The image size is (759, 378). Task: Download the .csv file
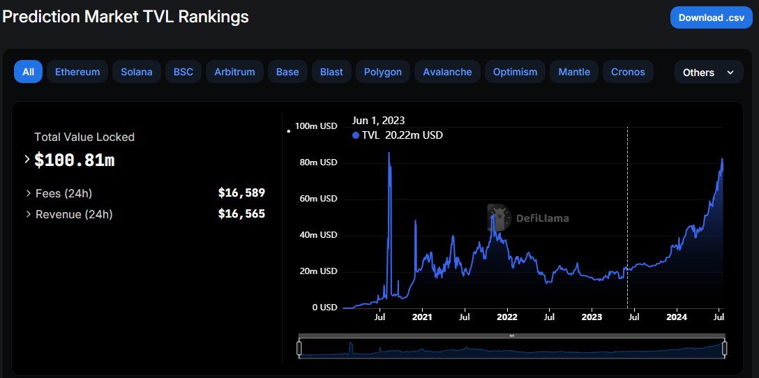tap(711, 18)
